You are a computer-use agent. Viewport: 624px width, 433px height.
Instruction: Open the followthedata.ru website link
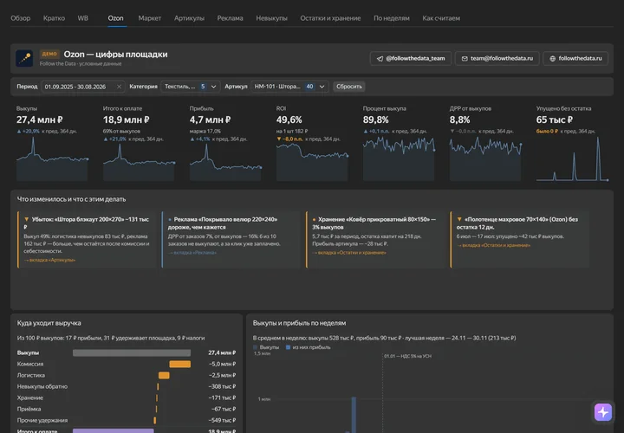click(575, 58)
